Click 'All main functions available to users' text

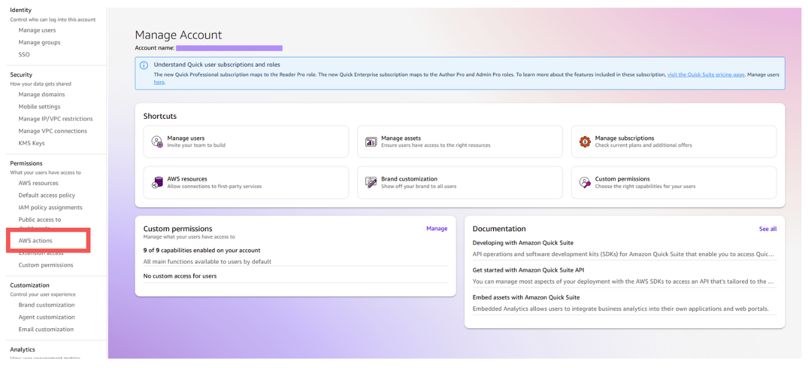click(x=207, y=262)
